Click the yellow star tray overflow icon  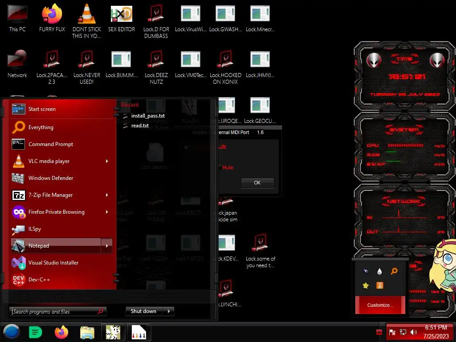pyautogui.click(x=366, y=285)
